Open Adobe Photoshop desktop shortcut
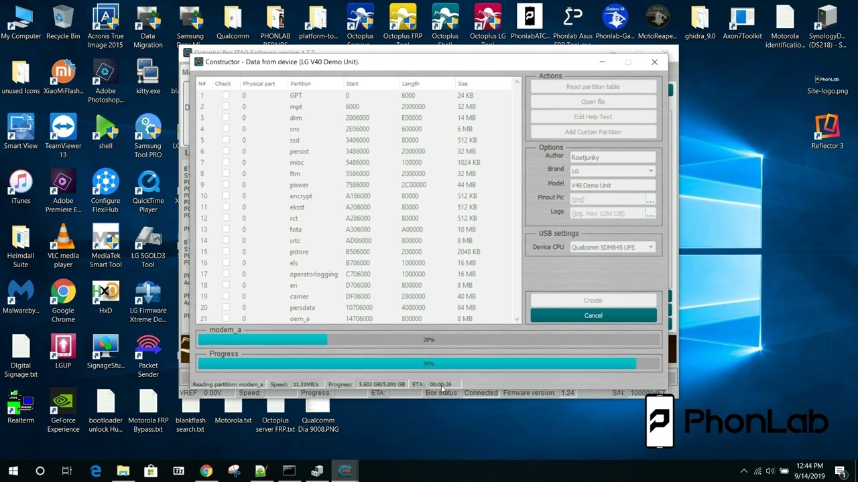The height and width of the screenshot is (482, 858). tap(105, 82)
